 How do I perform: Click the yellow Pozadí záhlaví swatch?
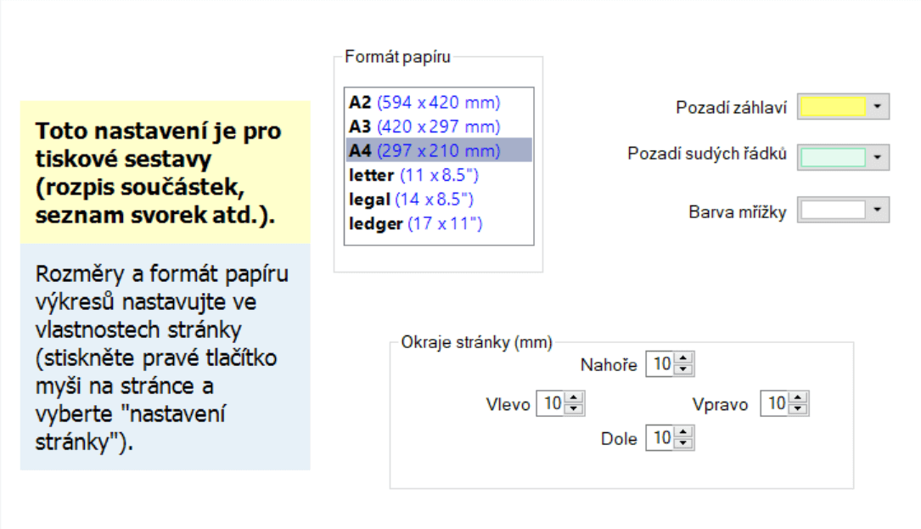(x=833, y=107)
